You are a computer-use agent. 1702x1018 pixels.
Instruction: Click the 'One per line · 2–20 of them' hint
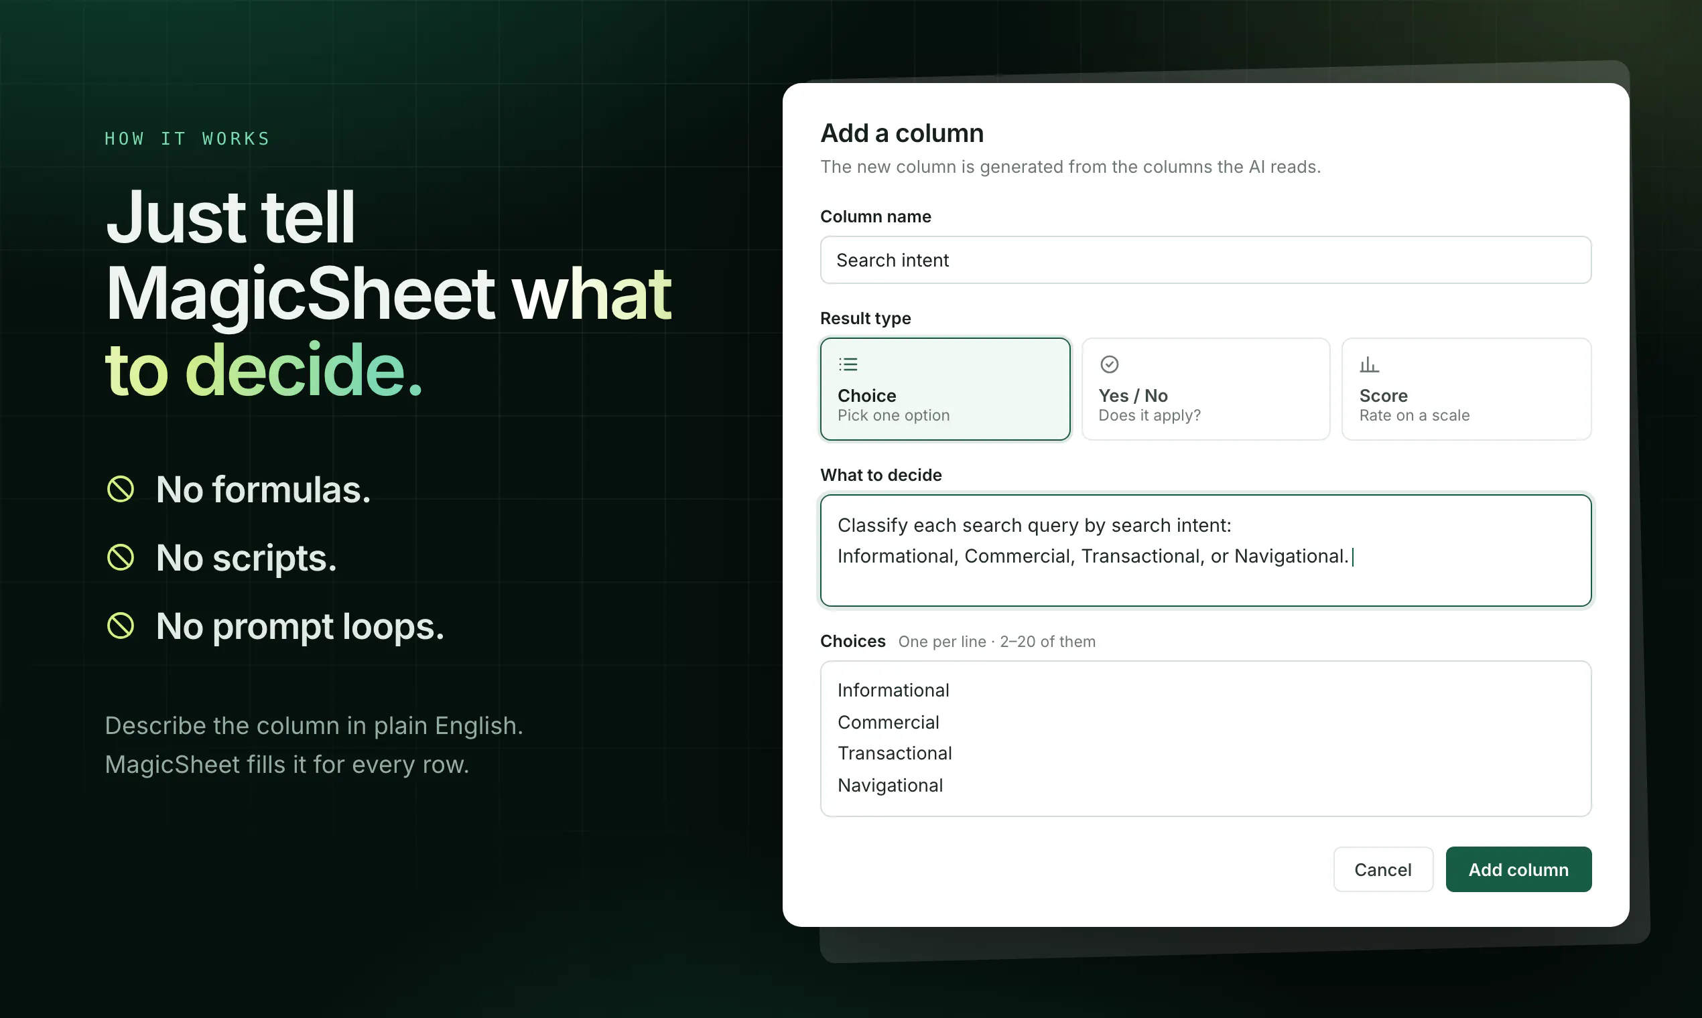[x=997, y=642]
